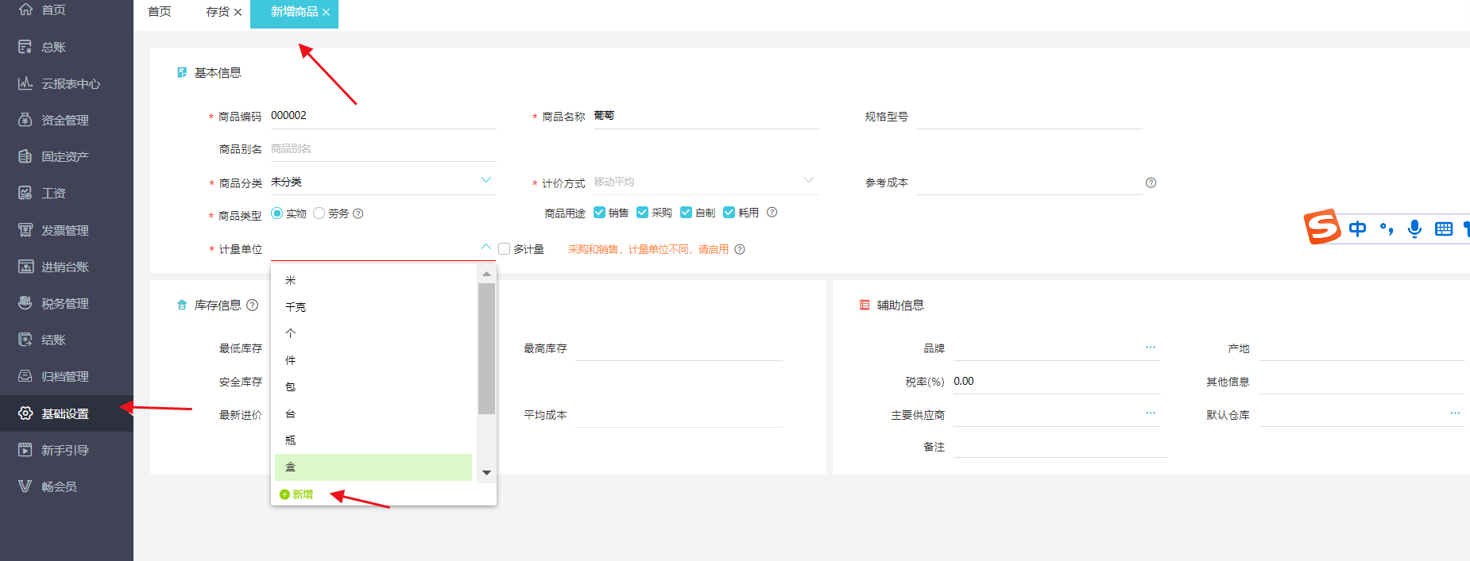Open the 主要供应商 ellipsis selector
This screenshot has width=1470, height=561.
pyautogui.click(x=1150, y=413)
